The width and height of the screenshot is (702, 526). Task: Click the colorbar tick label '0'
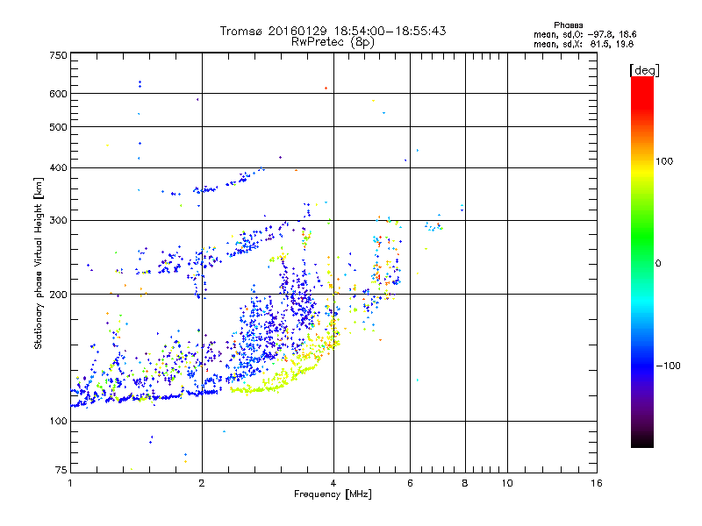click(658, 264)
